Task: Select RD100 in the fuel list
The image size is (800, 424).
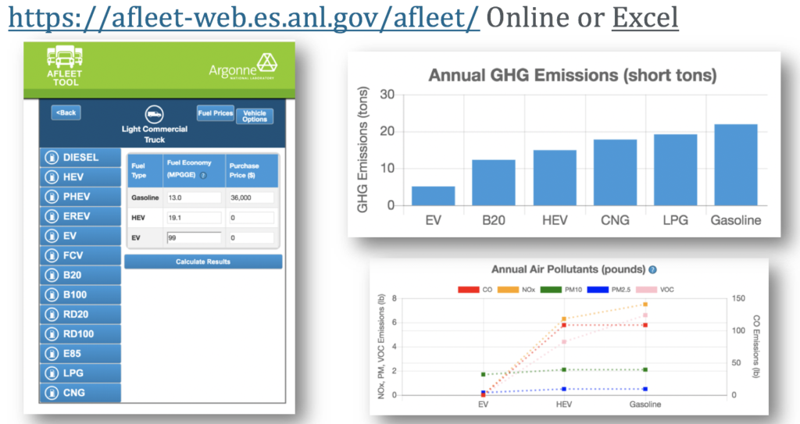Action: [80, 334]
